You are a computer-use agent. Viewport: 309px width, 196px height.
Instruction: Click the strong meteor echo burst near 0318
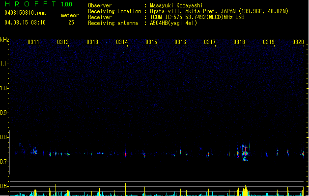coord(245,153)
